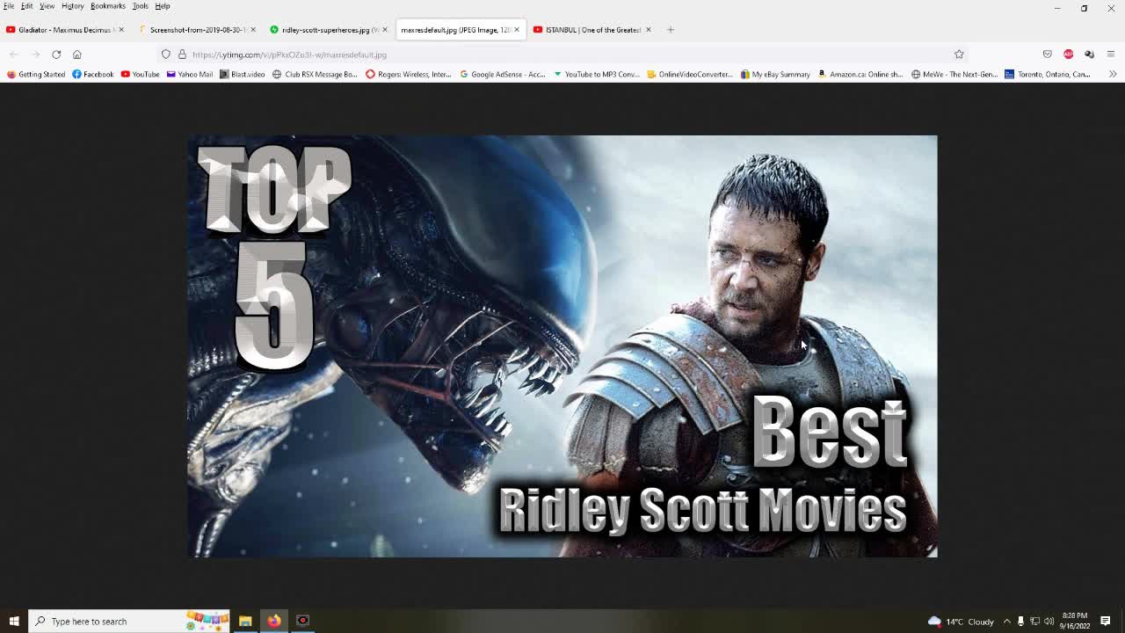
Task: Open the Facebook bookmark
Action: pos(93,75)
